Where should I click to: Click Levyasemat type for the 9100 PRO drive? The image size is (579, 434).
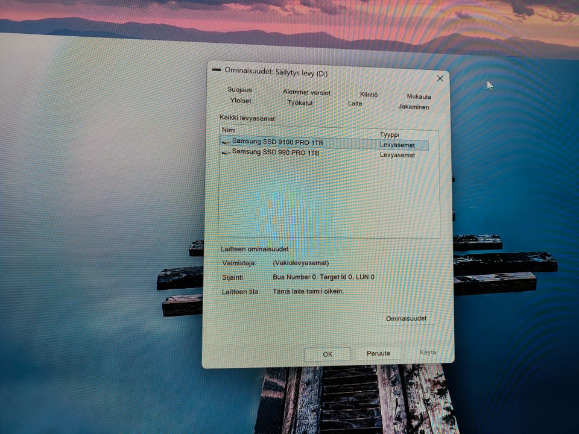tap(397, 145)
